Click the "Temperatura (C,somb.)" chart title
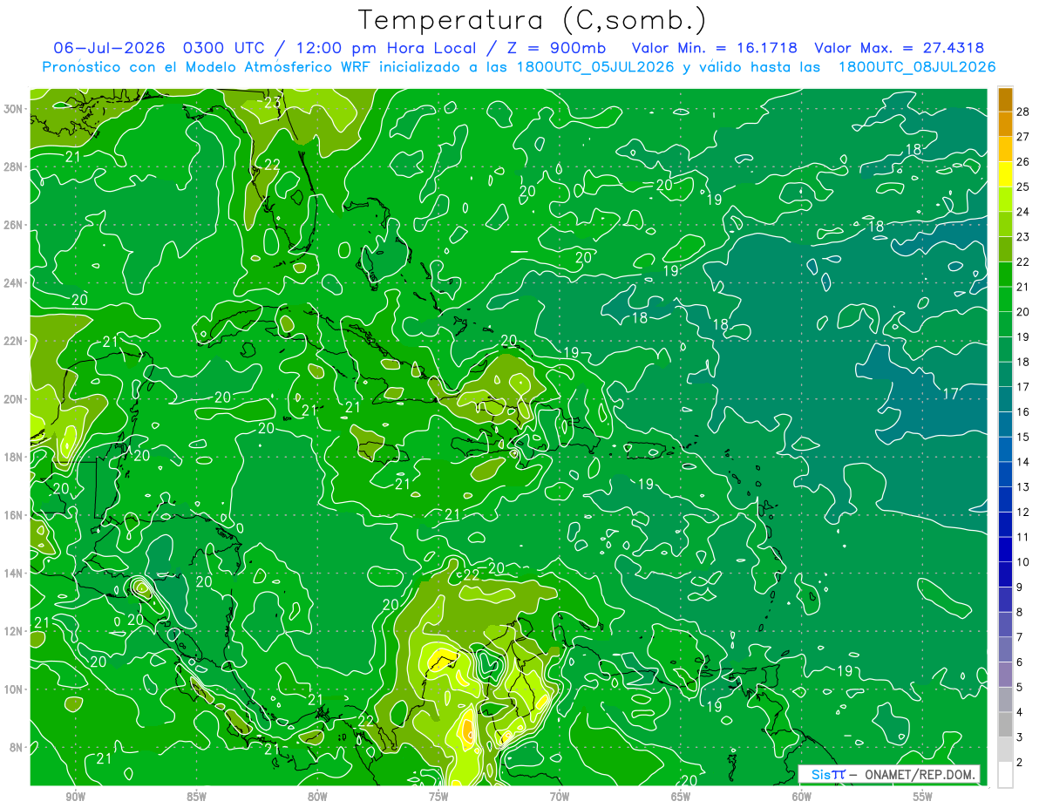Screen dimensions: 1046x808 coord(533,20)
